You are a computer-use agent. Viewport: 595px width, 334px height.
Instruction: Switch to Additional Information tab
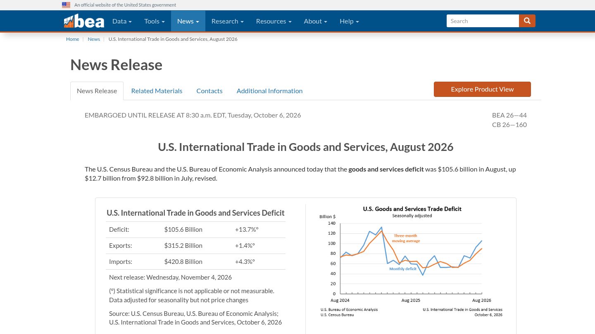point(269,91)
